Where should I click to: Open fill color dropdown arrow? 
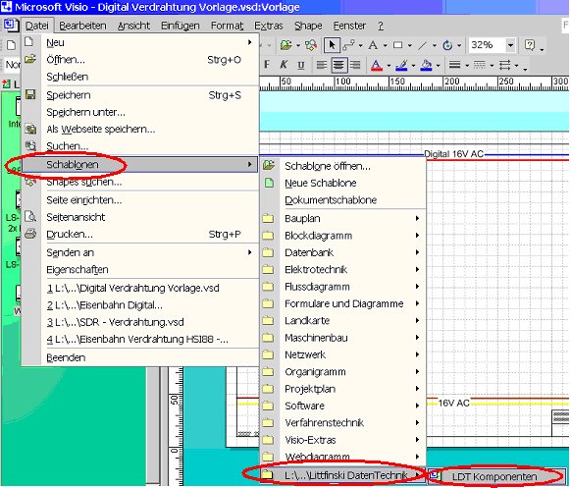coord(439,66)
